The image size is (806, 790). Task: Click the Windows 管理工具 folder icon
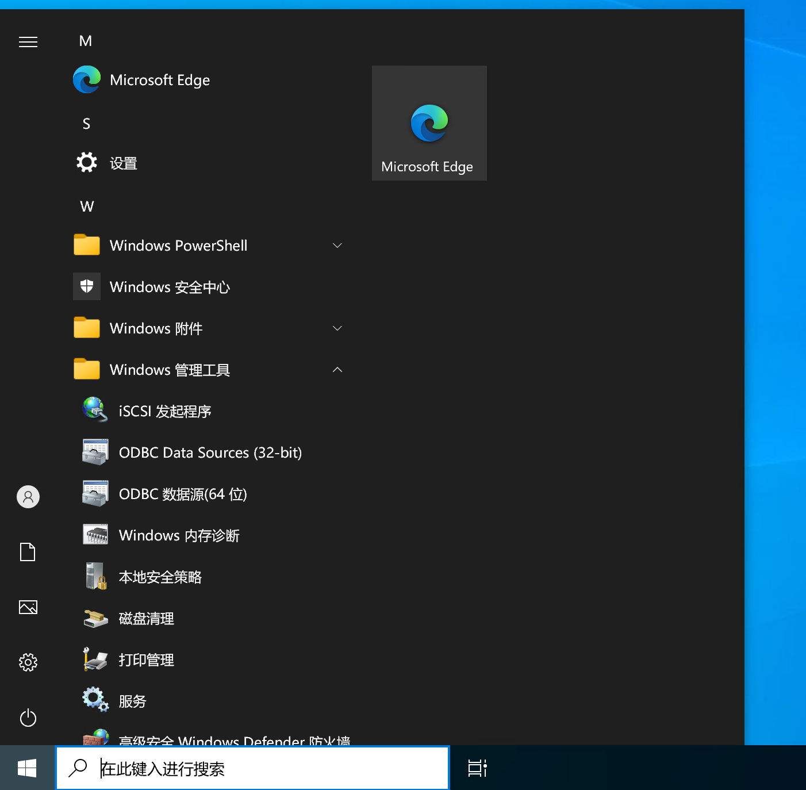(87, 369)
